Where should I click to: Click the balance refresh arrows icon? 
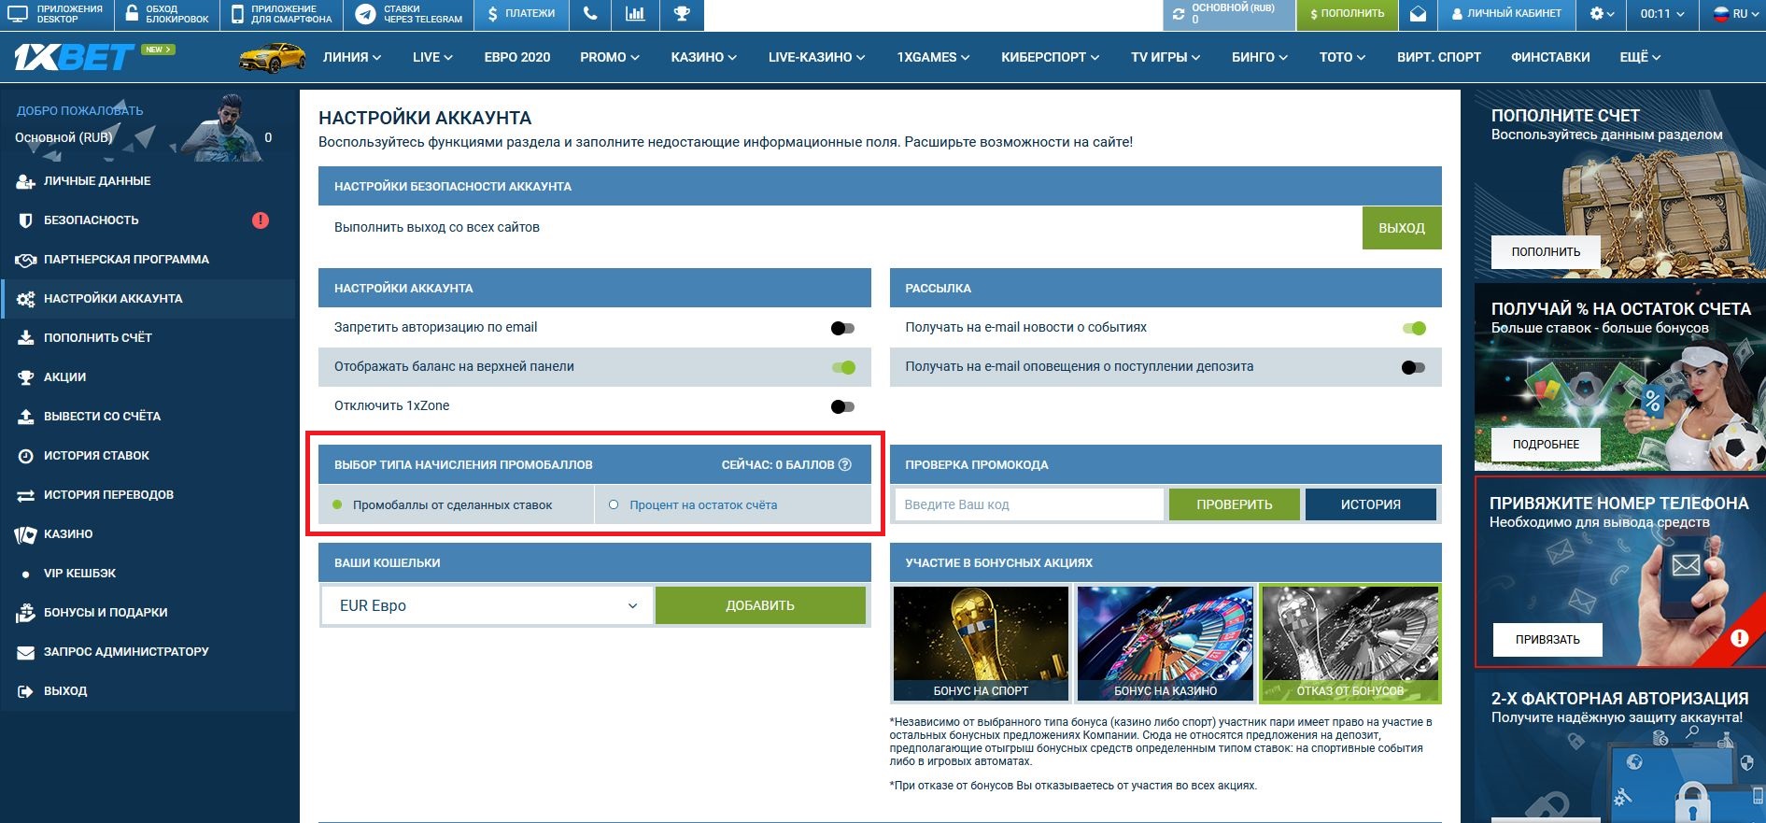1179,14
